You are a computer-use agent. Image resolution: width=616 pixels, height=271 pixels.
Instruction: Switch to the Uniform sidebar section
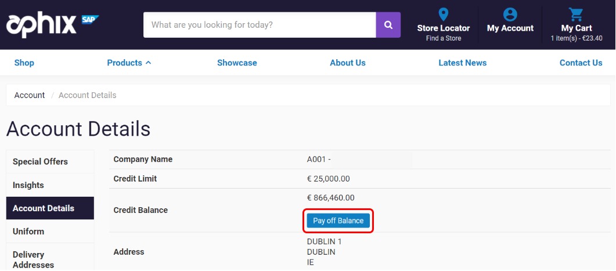tap(28, 232)
